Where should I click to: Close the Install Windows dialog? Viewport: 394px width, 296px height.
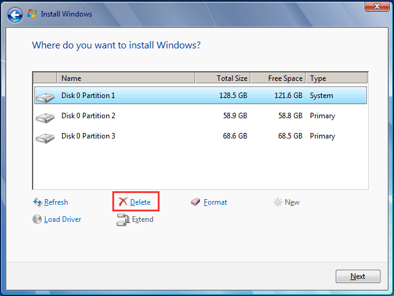tap(377, 6)
